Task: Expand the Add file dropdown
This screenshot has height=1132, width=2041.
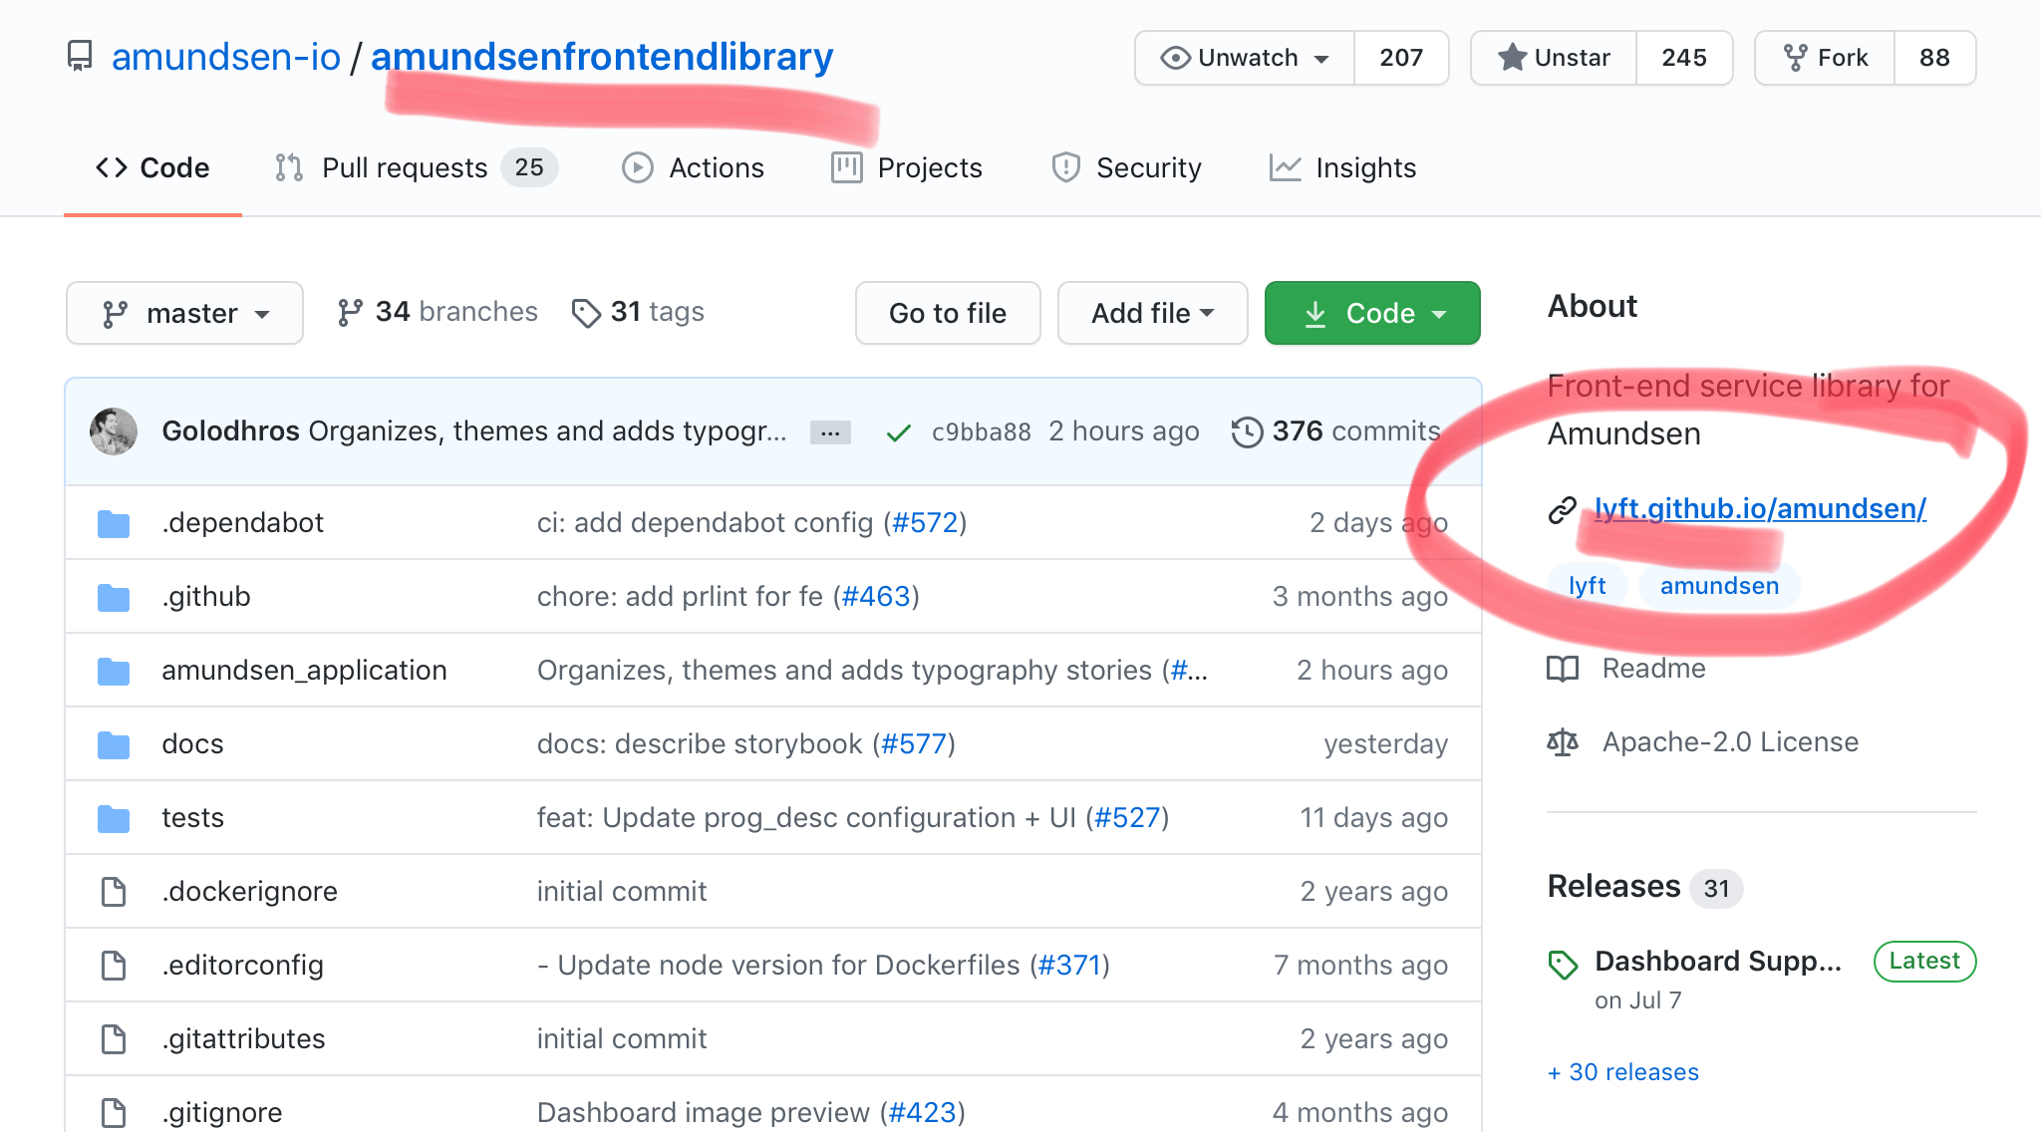Action: pyautogui.click(x=1153, y=313)
